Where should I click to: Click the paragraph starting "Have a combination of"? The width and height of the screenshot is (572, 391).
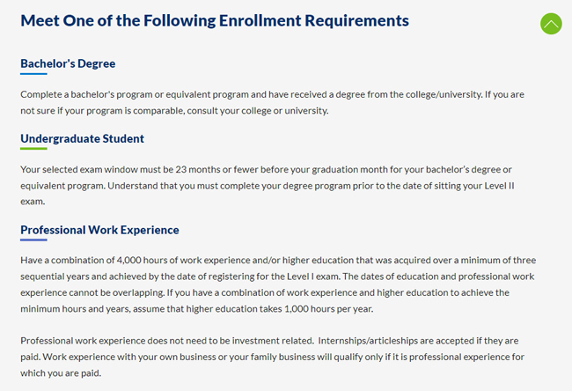pyautogui.click(x=277, y=284)
